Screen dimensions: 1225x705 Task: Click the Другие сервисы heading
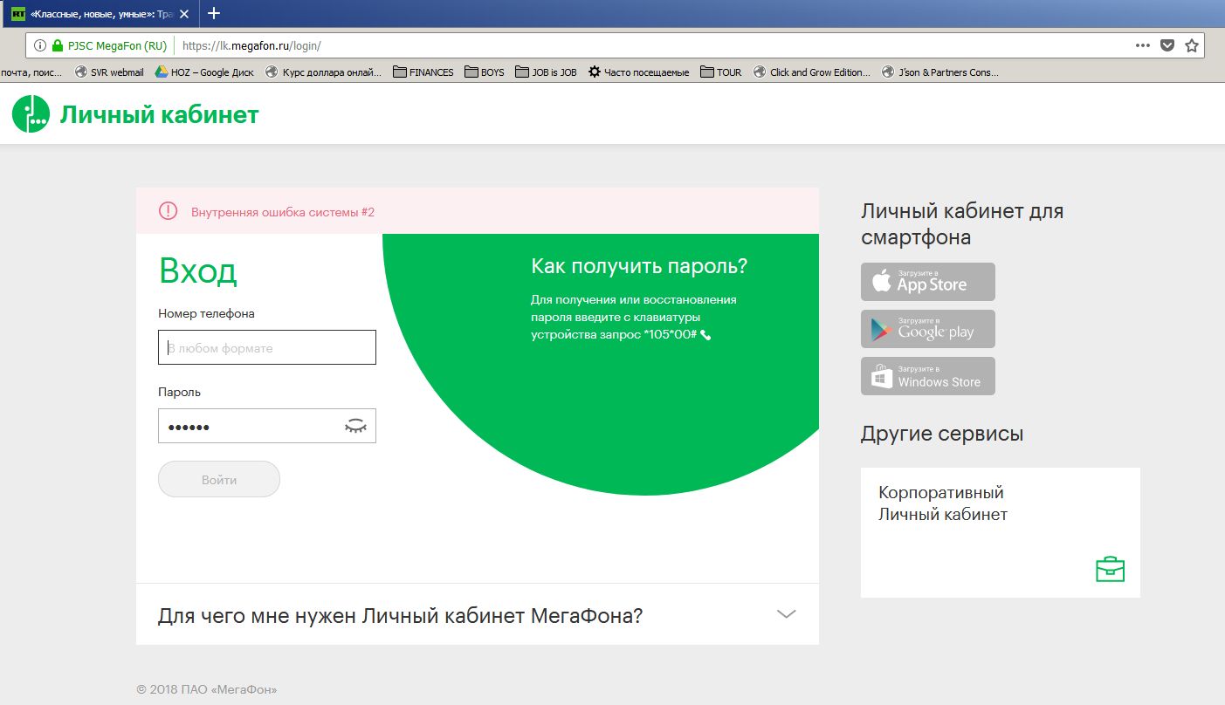(942, 434)
